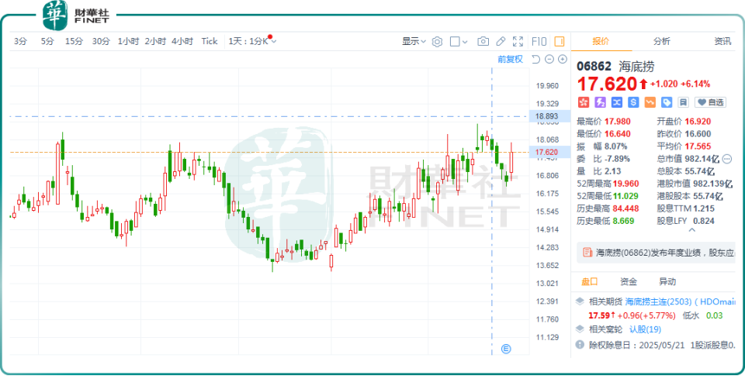
Task: Activate the drawing pencil tool
Action: click(x=501, y=41)
